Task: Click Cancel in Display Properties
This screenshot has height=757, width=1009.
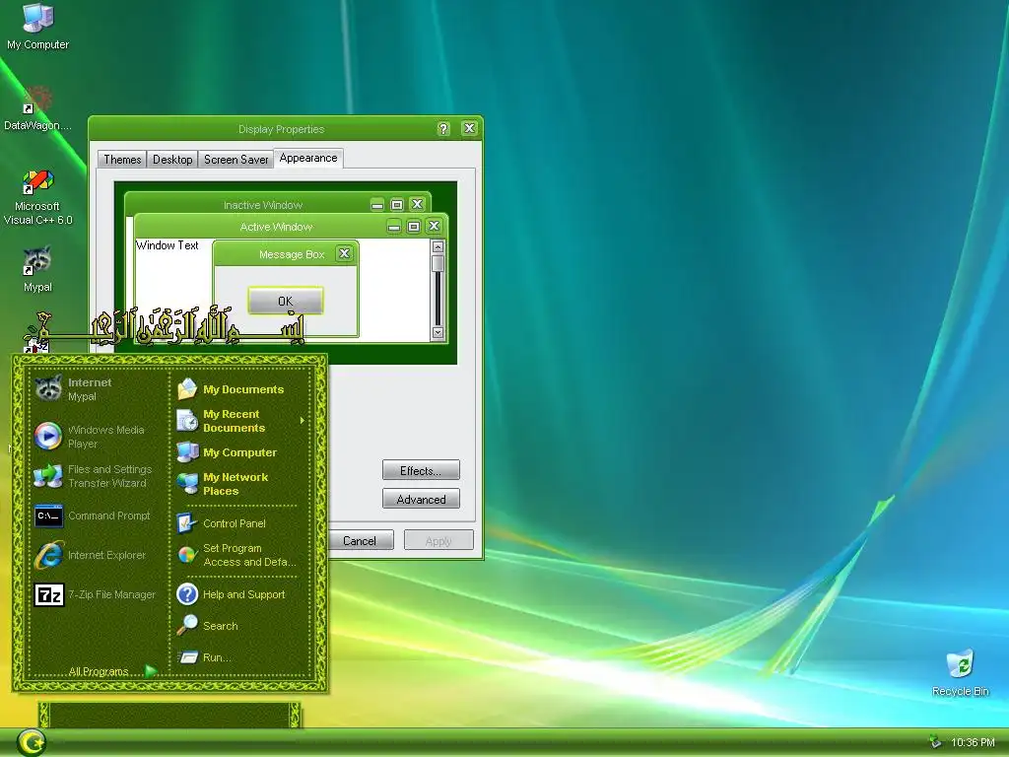Action: coord(360,541)
